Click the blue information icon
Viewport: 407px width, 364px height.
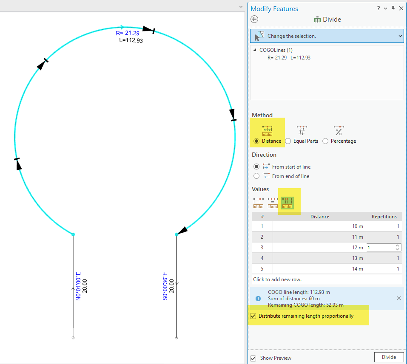click(x=258, y=299)
